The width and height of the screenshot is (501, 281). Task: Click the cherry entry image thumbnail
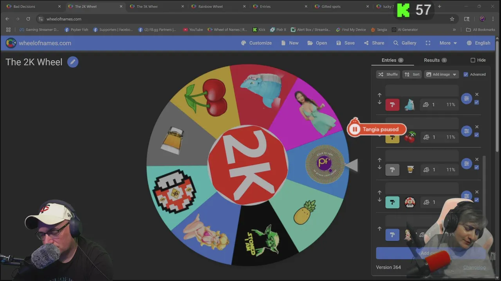point(409,137)
